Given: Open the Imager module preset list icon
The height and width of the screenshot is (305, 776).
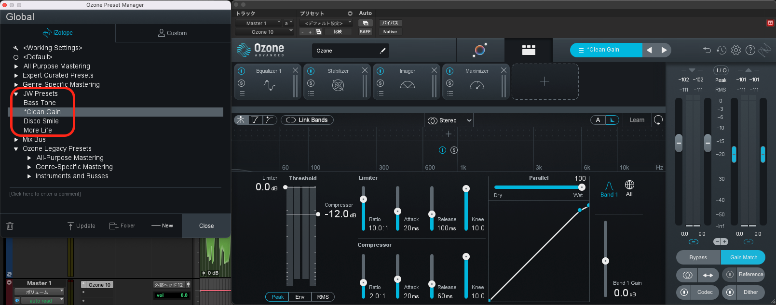Looking at the screenshot, I should [x=381, y=93].
